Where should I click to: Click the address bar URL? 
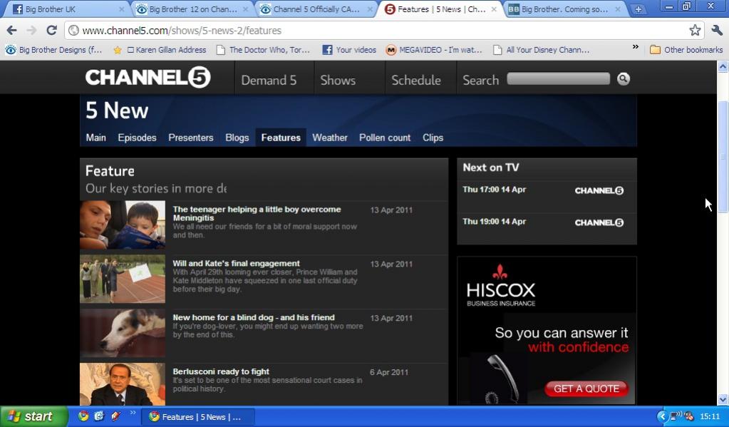click(x=182, y=31)
